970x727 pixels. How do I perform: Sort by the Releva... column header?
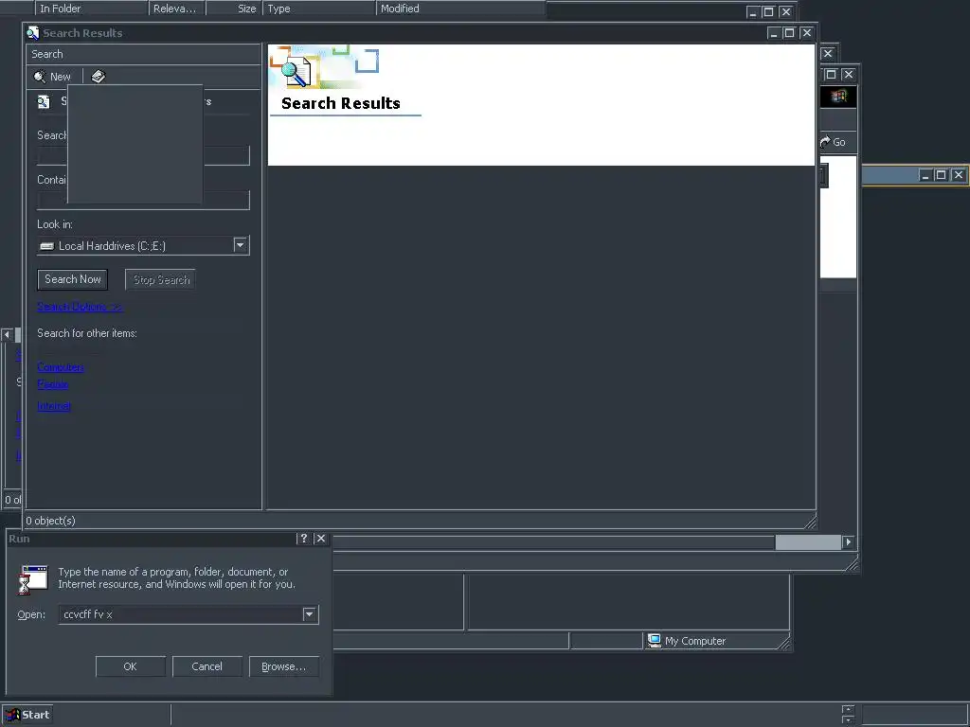[x=177, y=9]
